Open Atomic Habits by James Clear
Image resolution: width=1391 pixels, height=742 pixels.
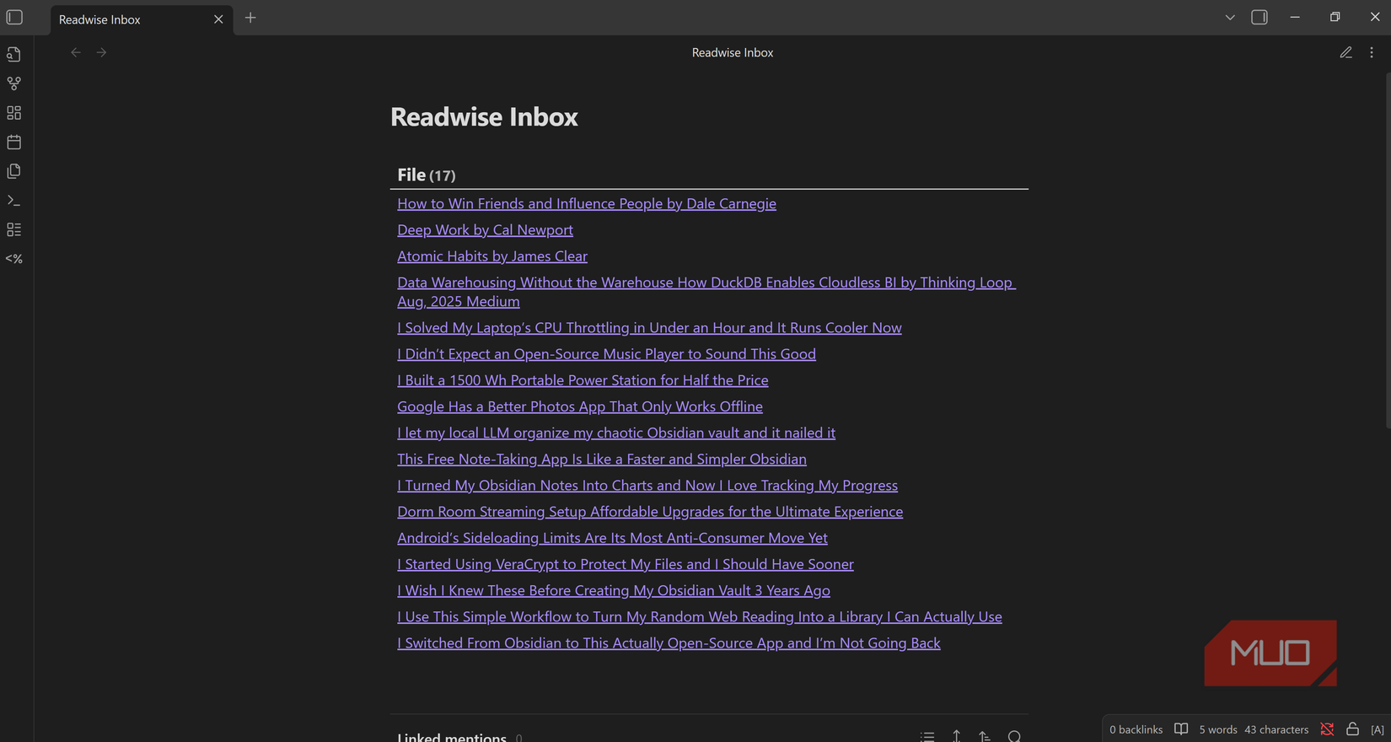pos(492,255)
